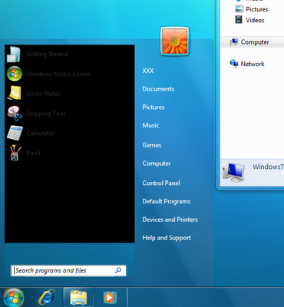This screenshot has width=284, height=307.
Task: Open Getting Started from the Start menu
Action: click(x=69, y=54)
